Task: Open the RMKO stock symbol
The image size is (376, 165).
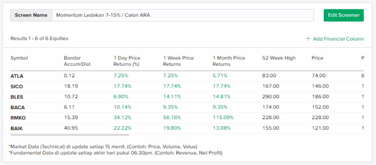Action: tap(18, 118)
